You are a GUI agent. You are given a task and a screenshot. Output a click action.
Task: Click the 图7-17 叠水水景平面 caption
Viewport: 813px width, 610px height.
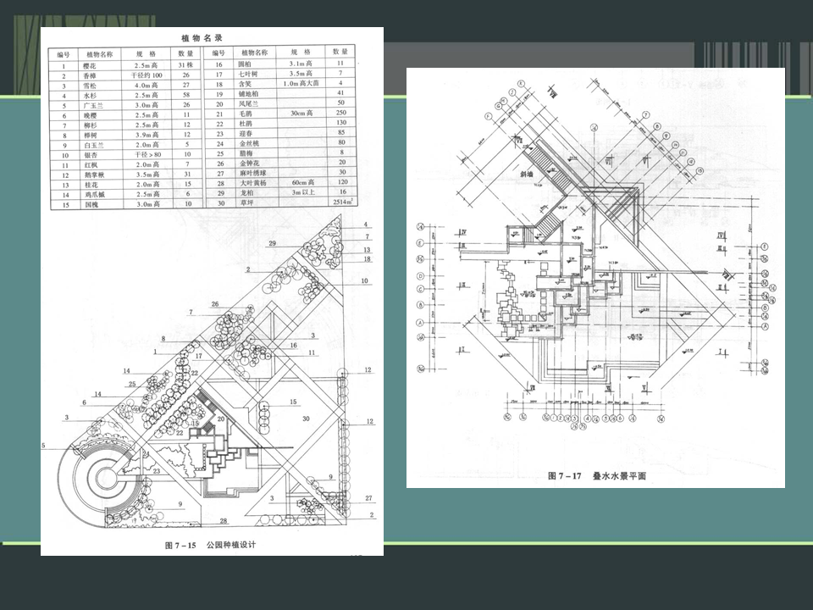point(597,475)
